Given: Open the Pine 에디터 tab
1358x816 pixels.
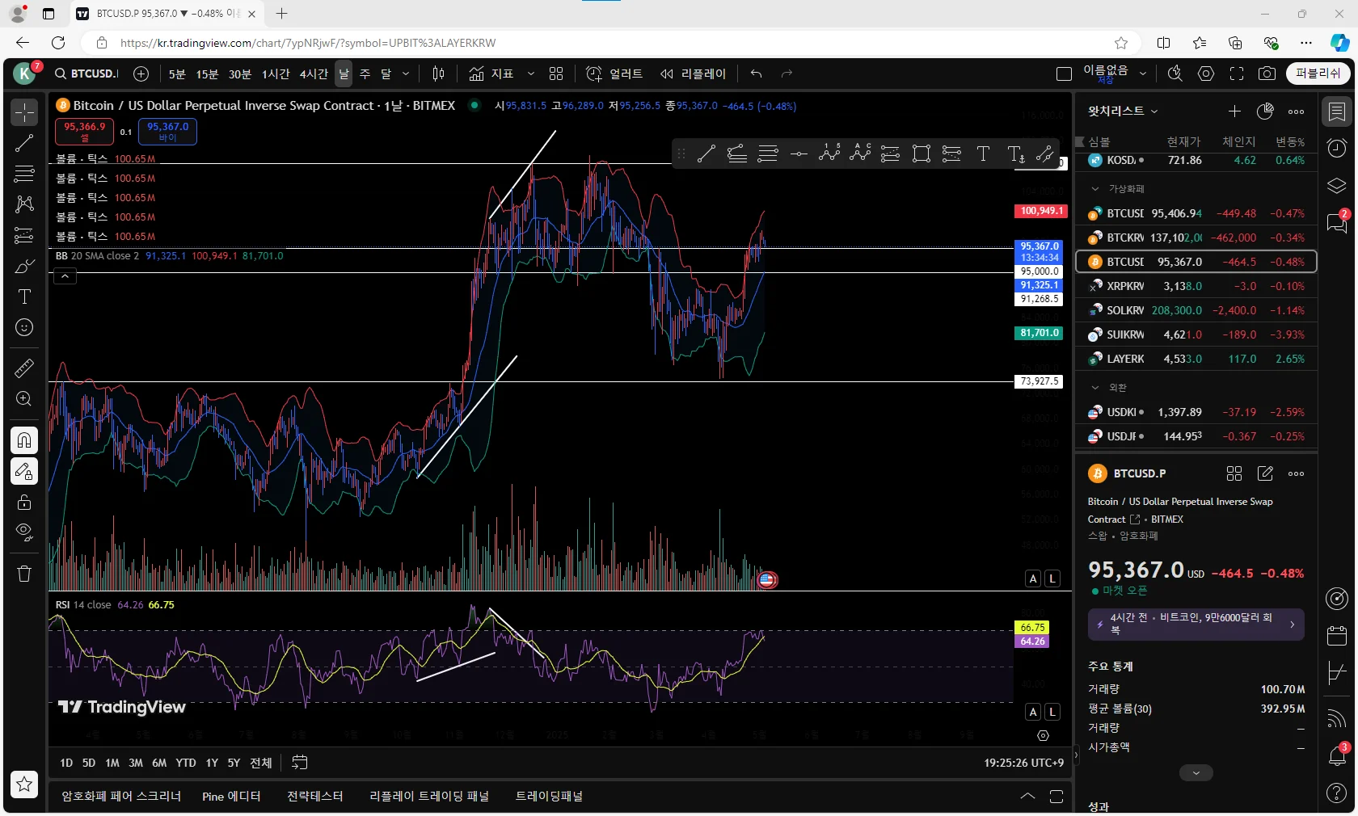Looking at the screenshot, I should [x=231, y=797].
